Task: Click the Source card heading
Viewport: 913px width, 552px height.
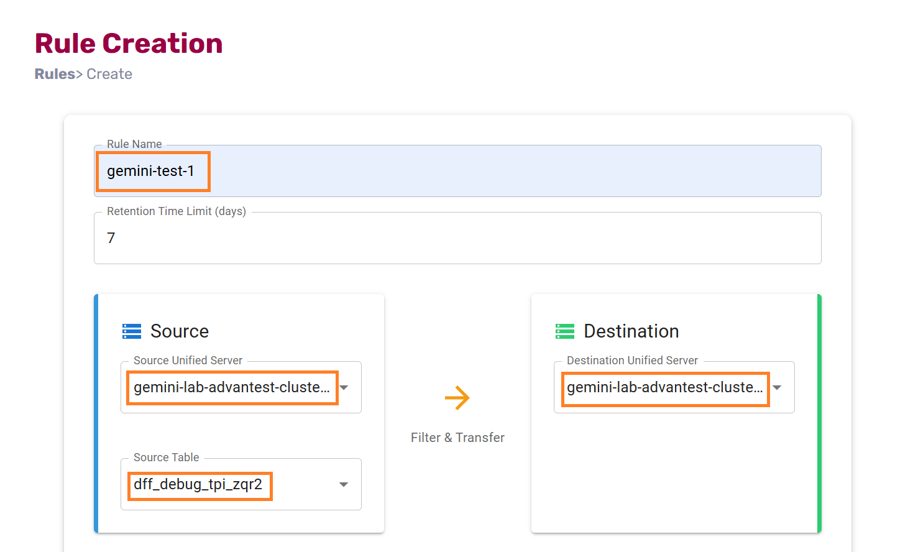Action: (180, 331)
